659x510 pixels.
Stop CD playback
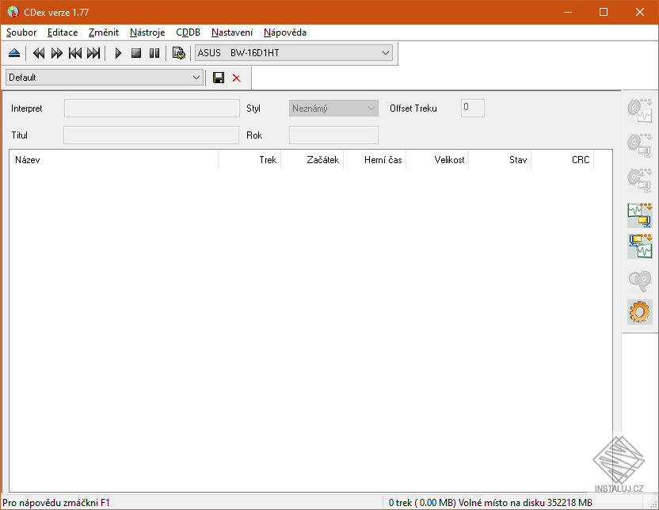coord(135,52)
